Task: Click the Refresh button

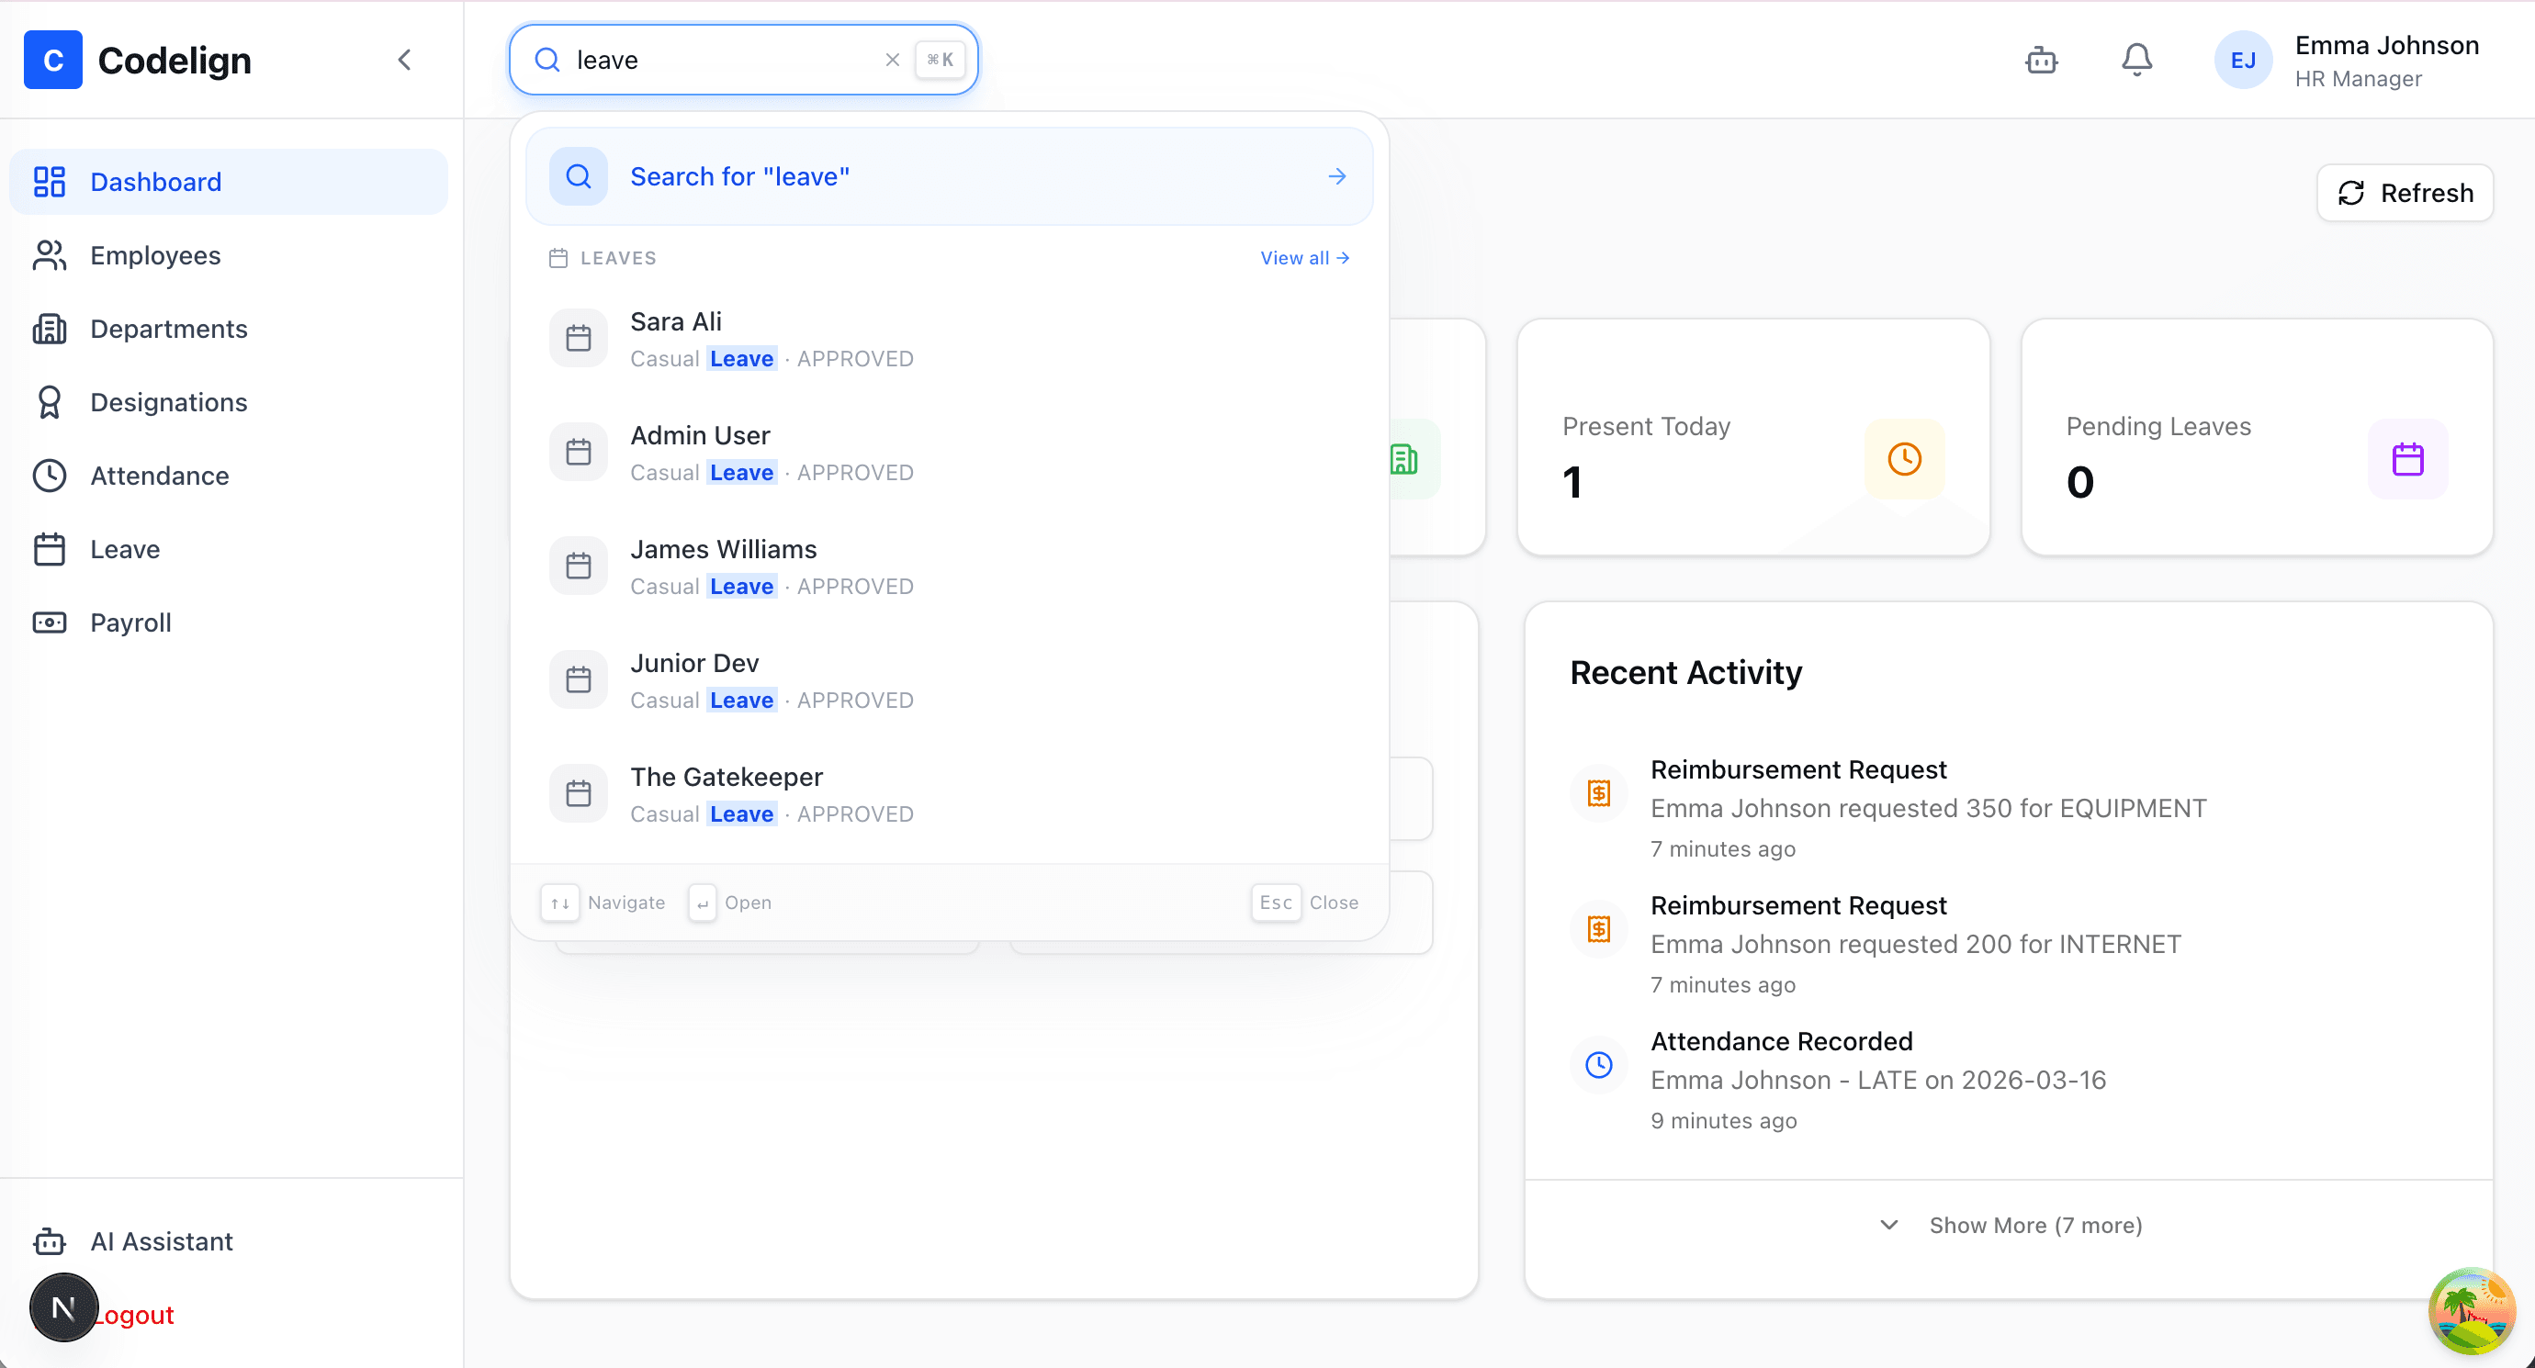Action: (x=2405, y=193)
